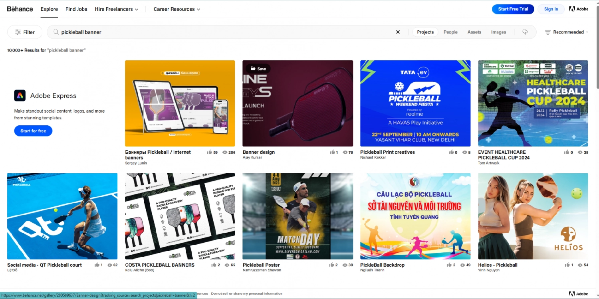Focus the pickleball banner search field
This screenshot has height=299, width=599.
pos(226,32)
